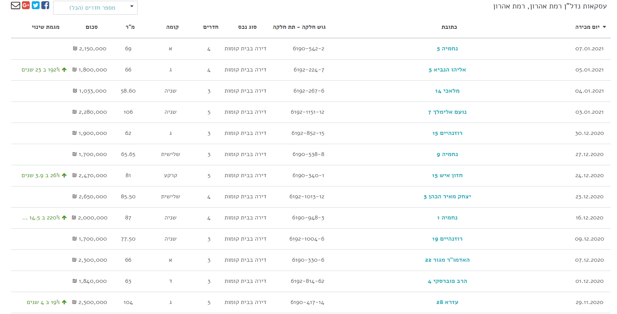Click green trend arrow for 19% change
Viewport: 617px width, 314px height.
[x=64, y=302]
